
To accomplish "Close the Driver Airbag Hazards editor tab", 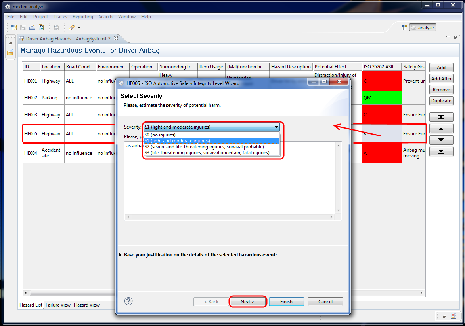I will click(x=116, y=38).
